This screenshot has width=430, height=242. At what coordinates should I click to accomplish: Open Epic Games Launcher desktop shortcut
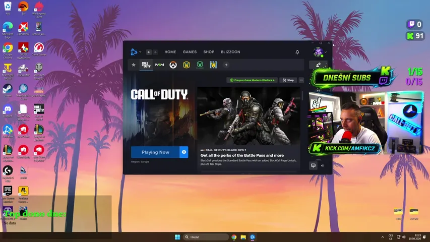coord(8,194)
